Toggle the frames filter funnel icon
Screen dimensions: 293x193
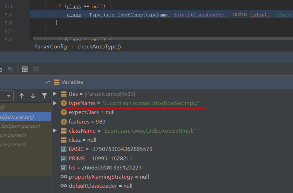45,96
